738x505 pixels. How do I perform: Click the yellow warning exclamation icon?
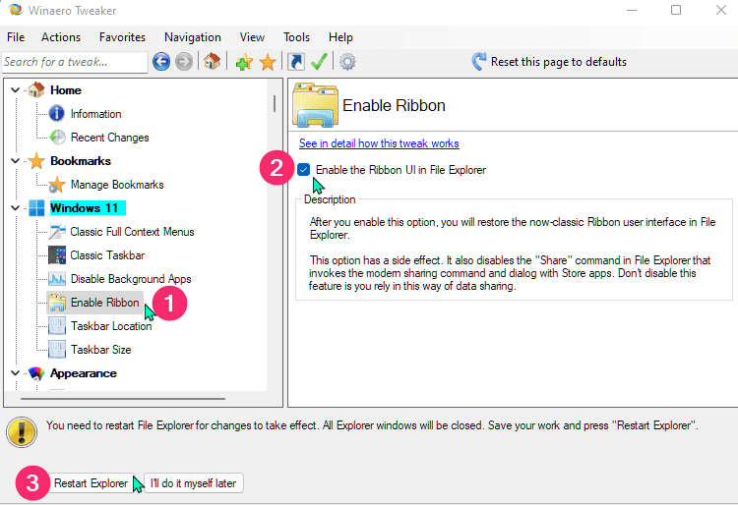tap(22, 431)
